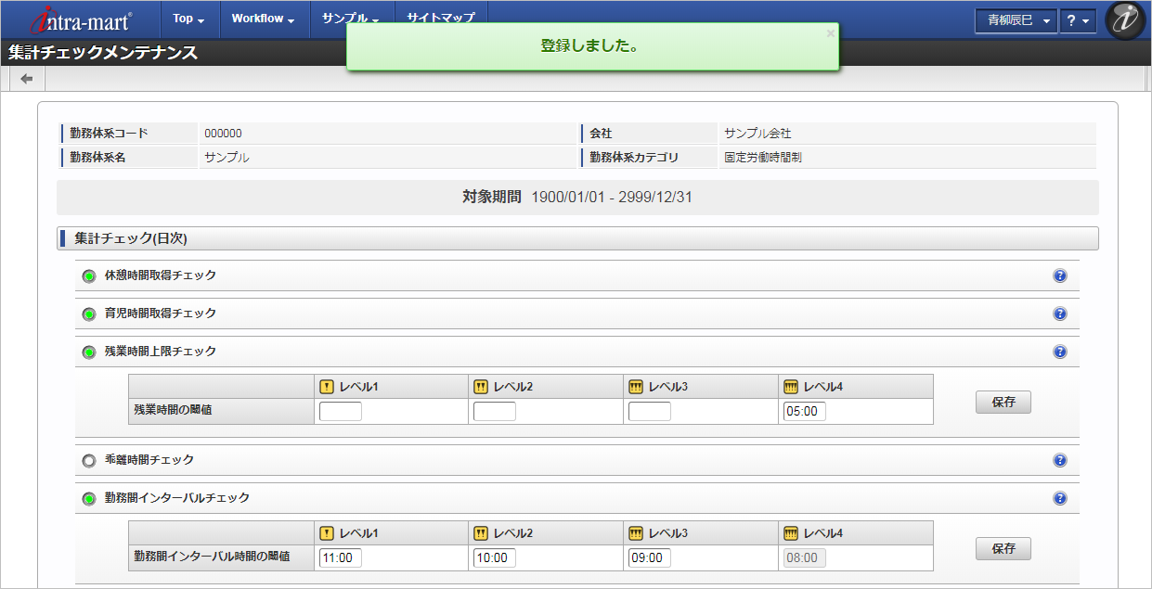Image resolution: width=1152 pixels, height=589 pixels.
Task: Open help for 勤務間インターバルチェック
Action: point(1060,498)
